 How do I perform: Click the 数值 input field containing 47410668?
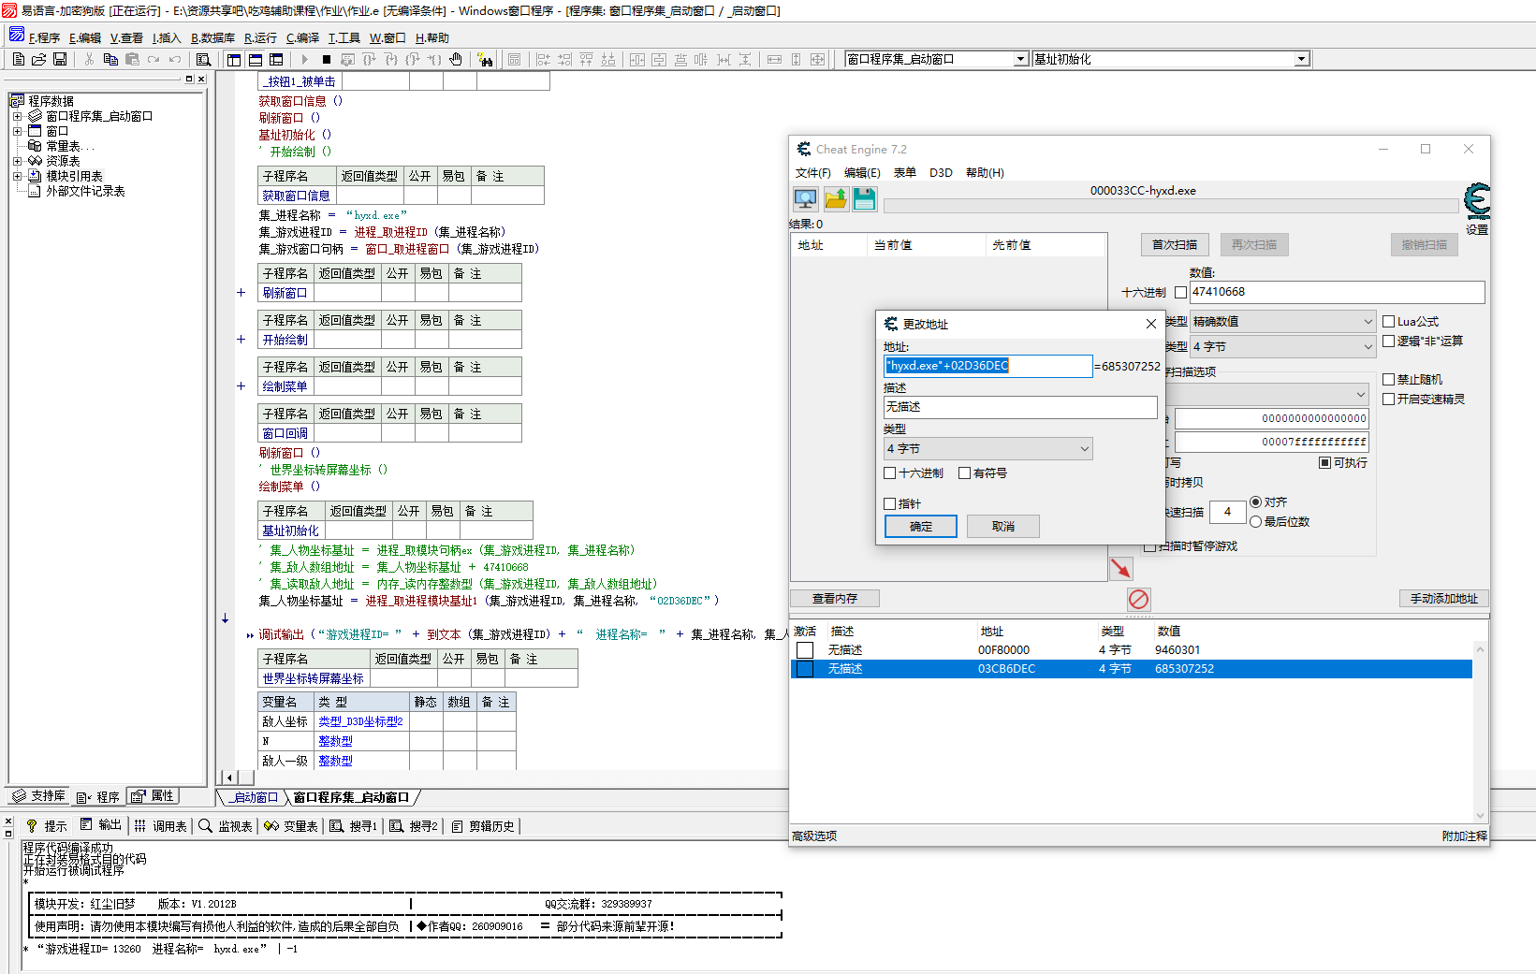coord(1337,292)
